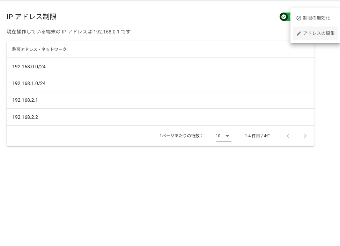This screenshot has width=340, height=246.
Task: Select the row 192.168.0.0/24
Action: point(161,67)
